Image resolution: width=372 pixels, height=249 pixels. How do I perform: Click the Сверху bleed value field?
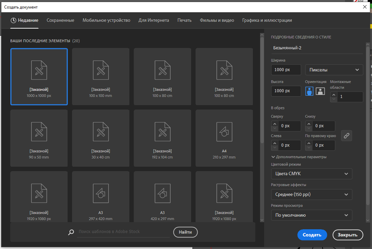click(289, 126)
